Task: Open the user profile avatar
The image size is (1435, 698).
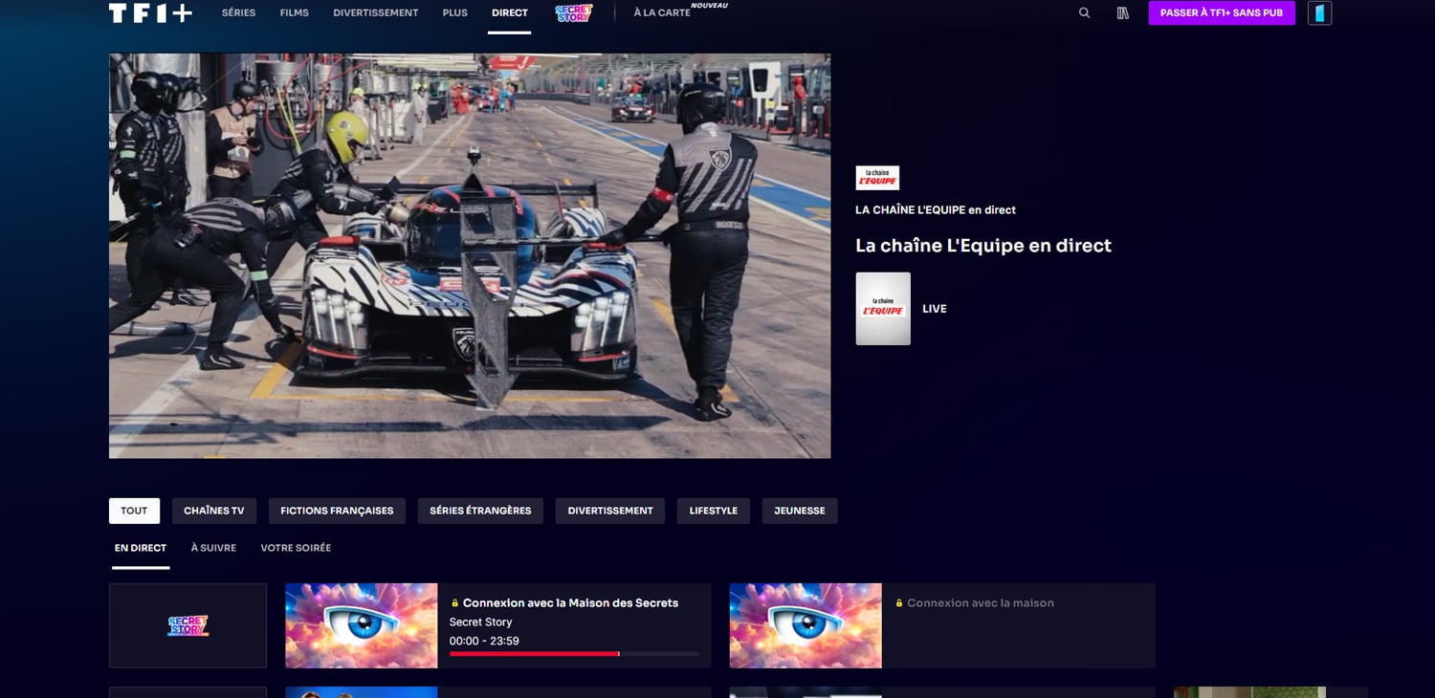Action: (x=1319, y=13)
